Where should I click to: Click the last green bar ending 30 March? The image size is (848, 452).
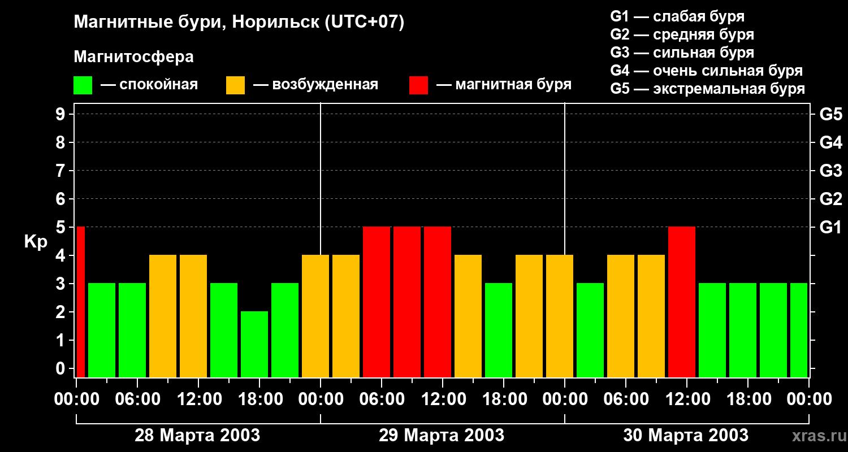[x=799, y=330]
